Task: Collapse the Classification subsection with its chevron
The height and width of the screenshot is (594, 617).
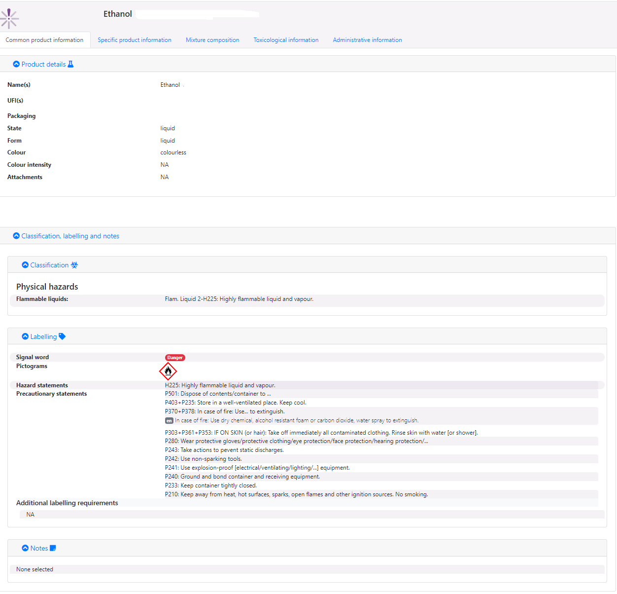Action: (x=25, y=265)
